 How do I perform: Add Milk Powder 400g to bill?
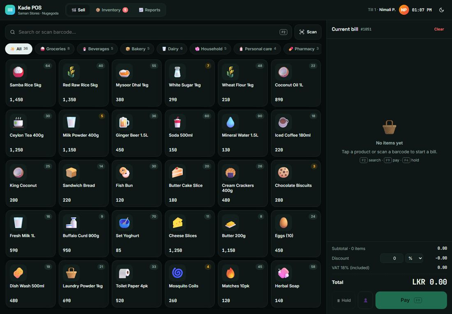point(83,133)
